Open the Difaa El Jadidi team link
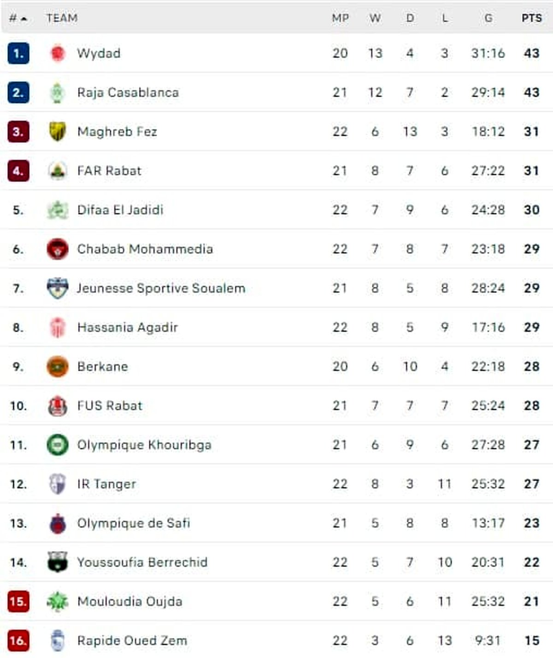The image size is (553, 658). coord(120,210)
